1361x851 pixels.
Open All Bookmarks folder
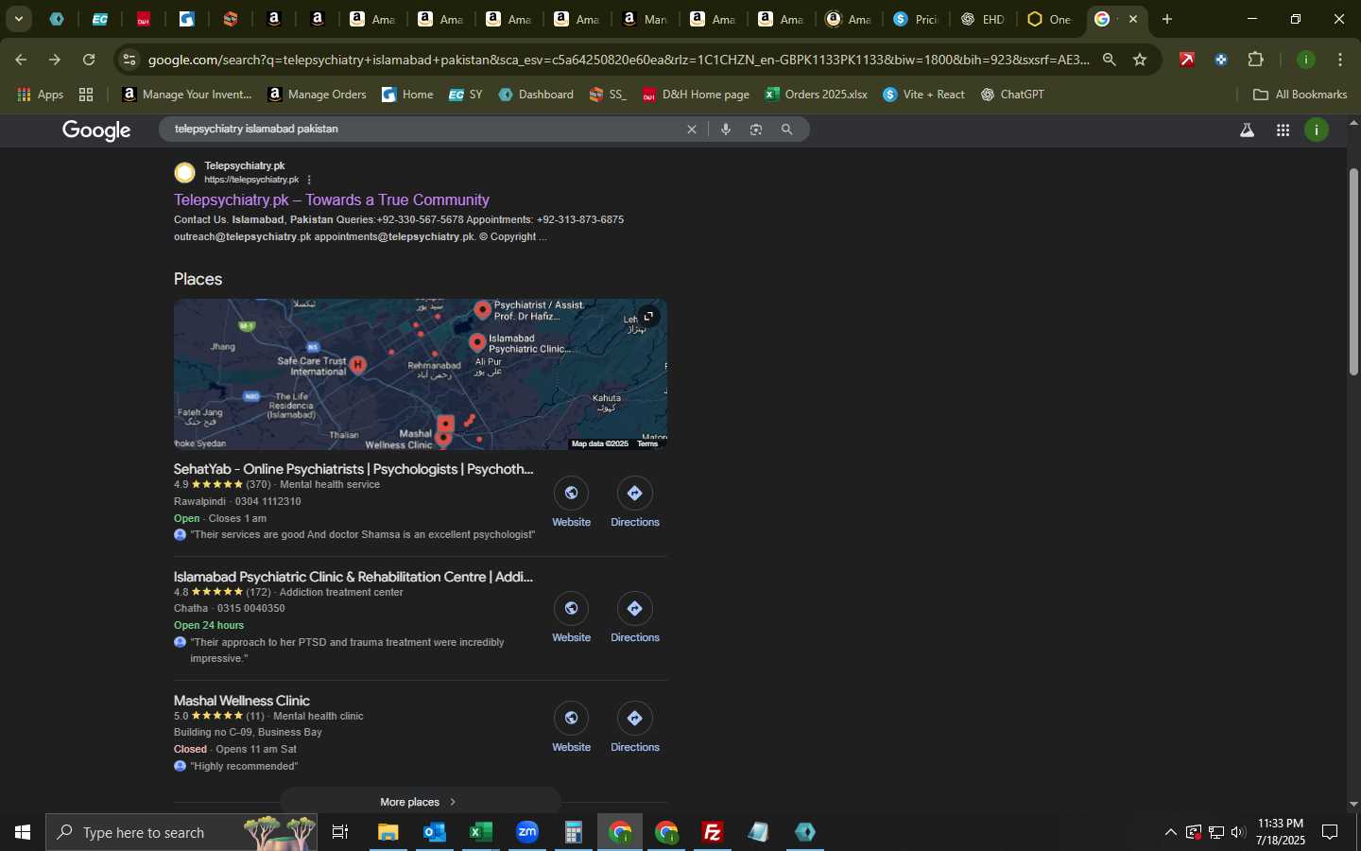pyautogui.click(x=1300, y=95)
